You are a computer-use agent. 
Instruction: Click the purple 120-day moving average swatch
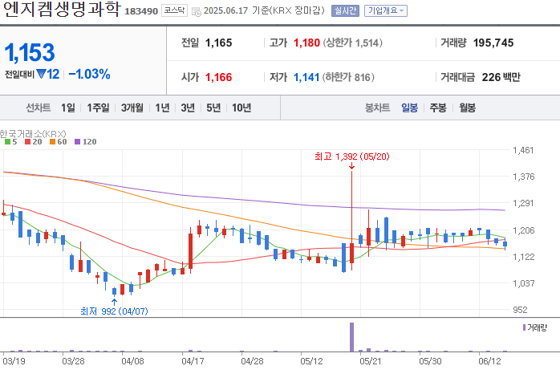pos(77,142)
